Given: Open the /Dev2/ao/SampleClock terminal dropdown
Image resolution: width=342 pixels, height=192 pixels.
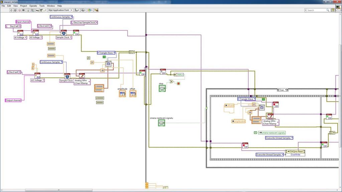Looking at the screenshot, I should 97,22.
